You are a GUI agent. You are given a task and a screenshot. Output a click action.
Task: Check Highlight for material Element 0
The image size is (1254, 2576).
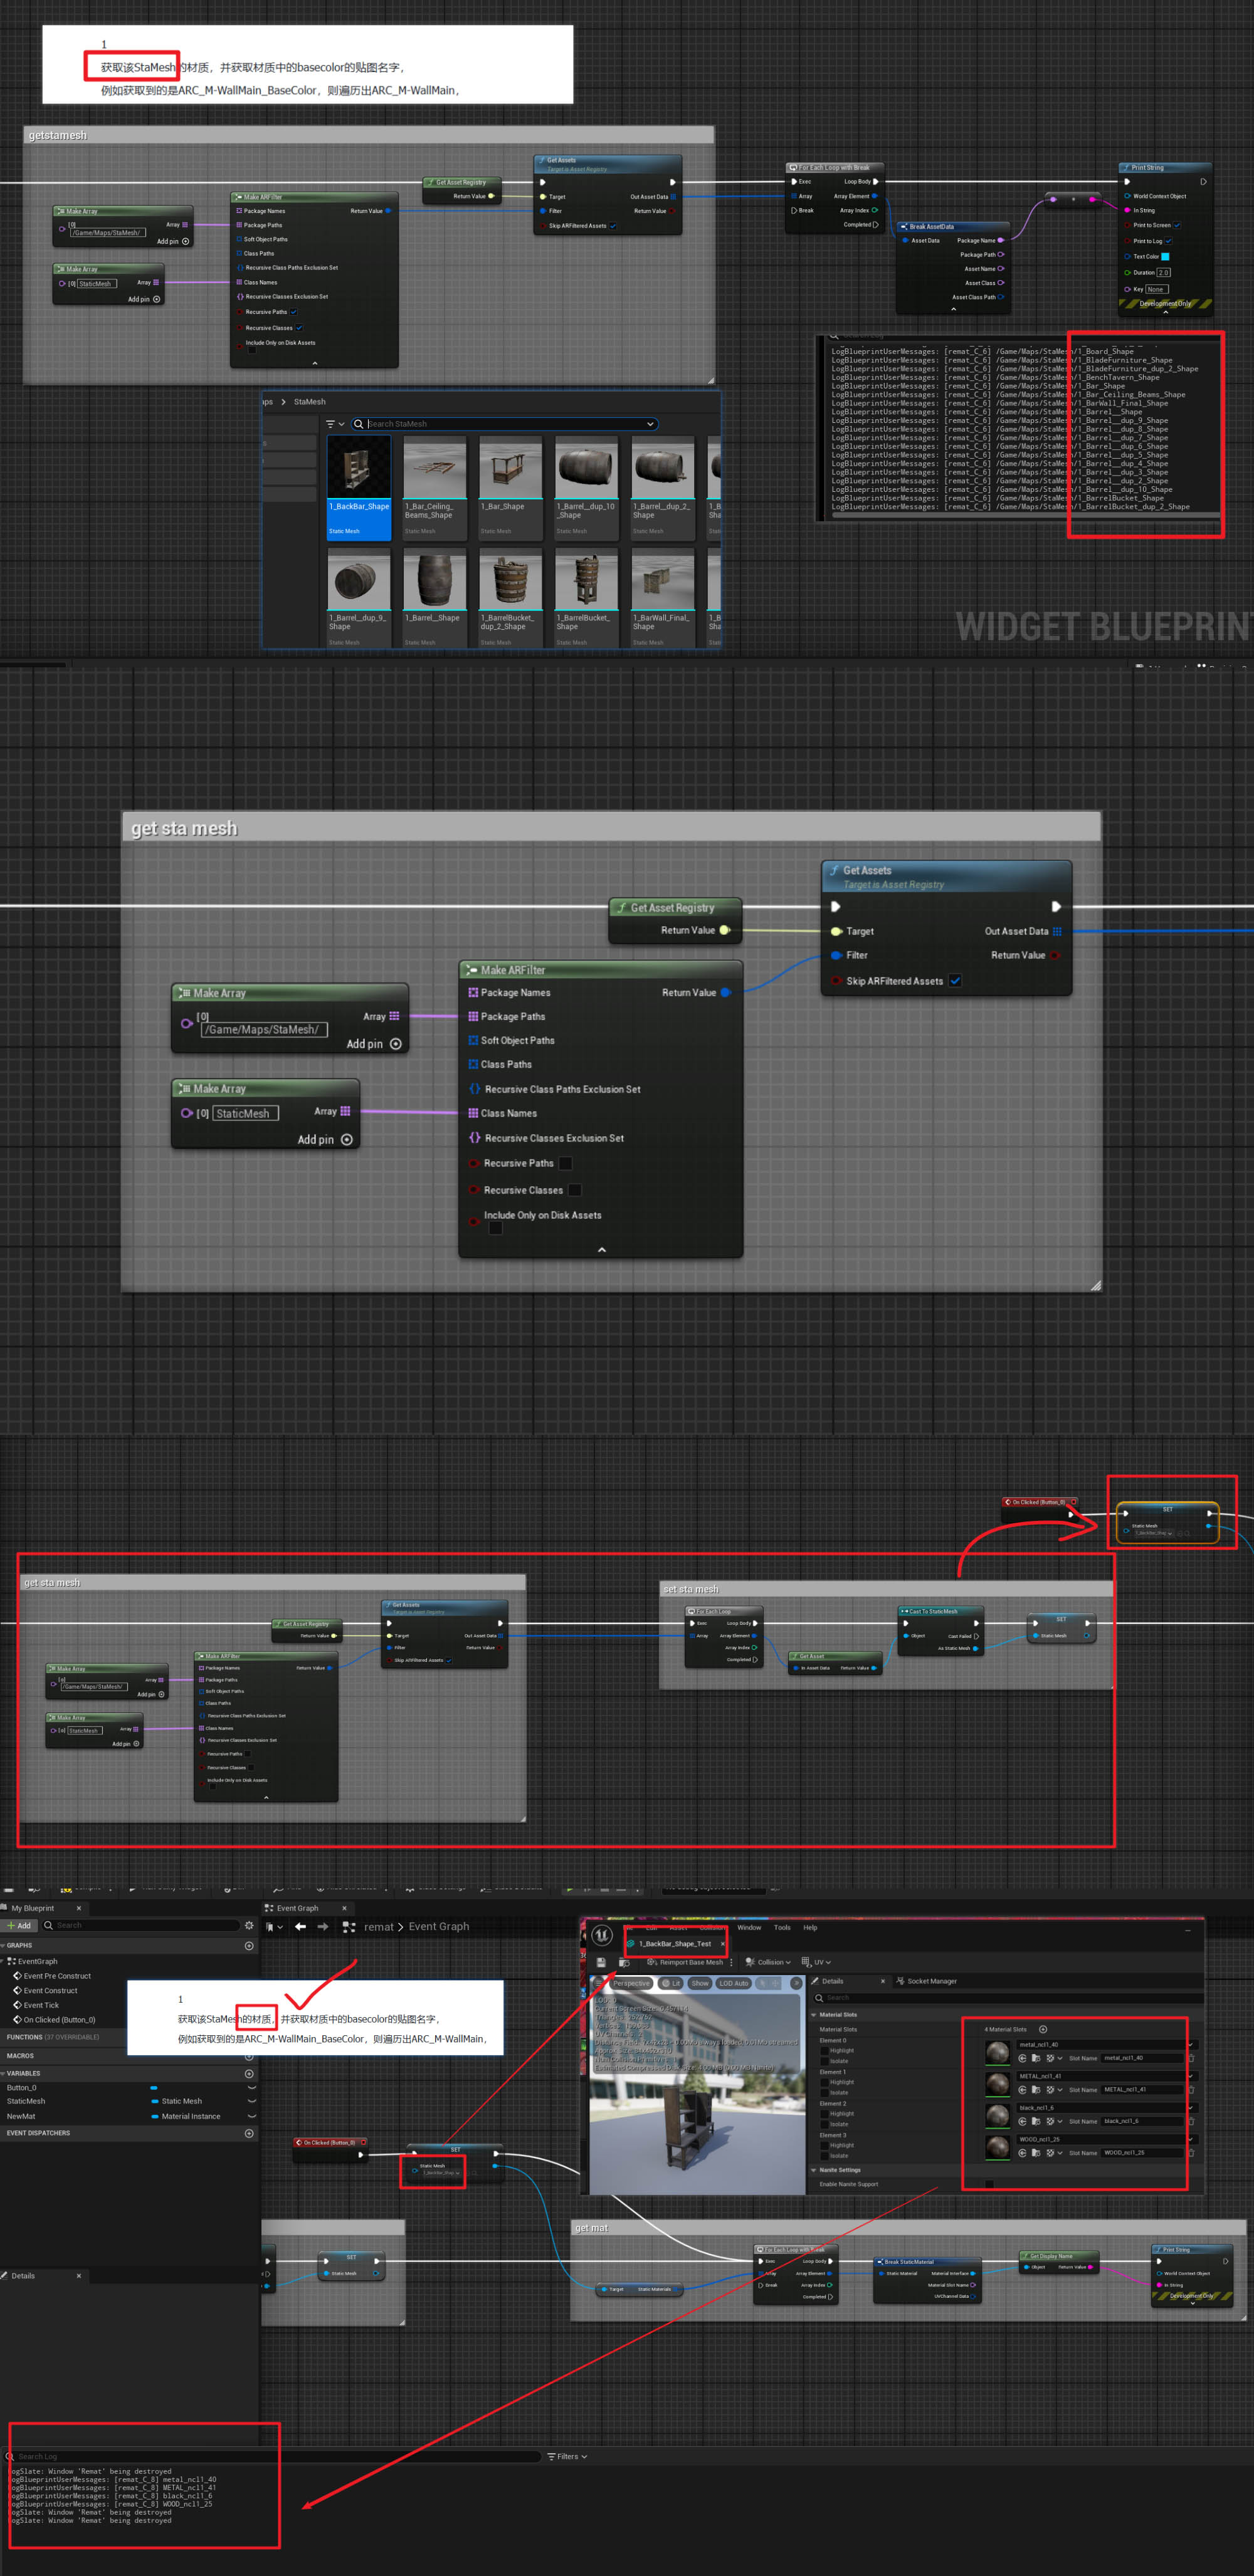(824, 2050)
